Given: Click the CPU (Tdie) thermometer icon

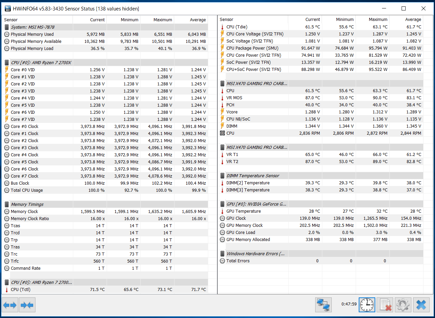Looking at the screenshot, I should click(222, 27).
